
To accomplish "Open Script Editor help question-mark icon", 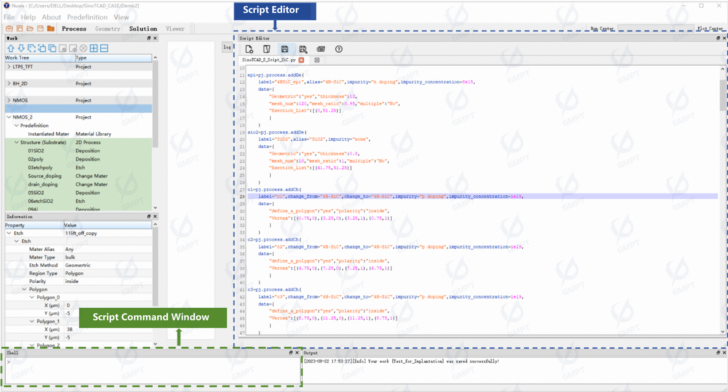I will point(339,49).
